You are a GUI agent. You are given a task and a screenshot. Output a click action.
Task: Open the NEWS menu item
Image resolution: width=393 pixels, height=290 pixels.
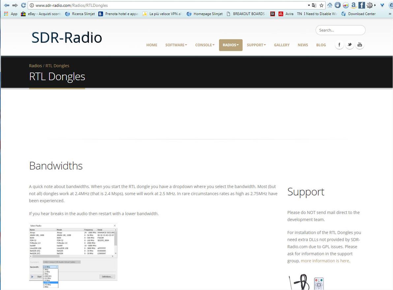pos(303,45)
